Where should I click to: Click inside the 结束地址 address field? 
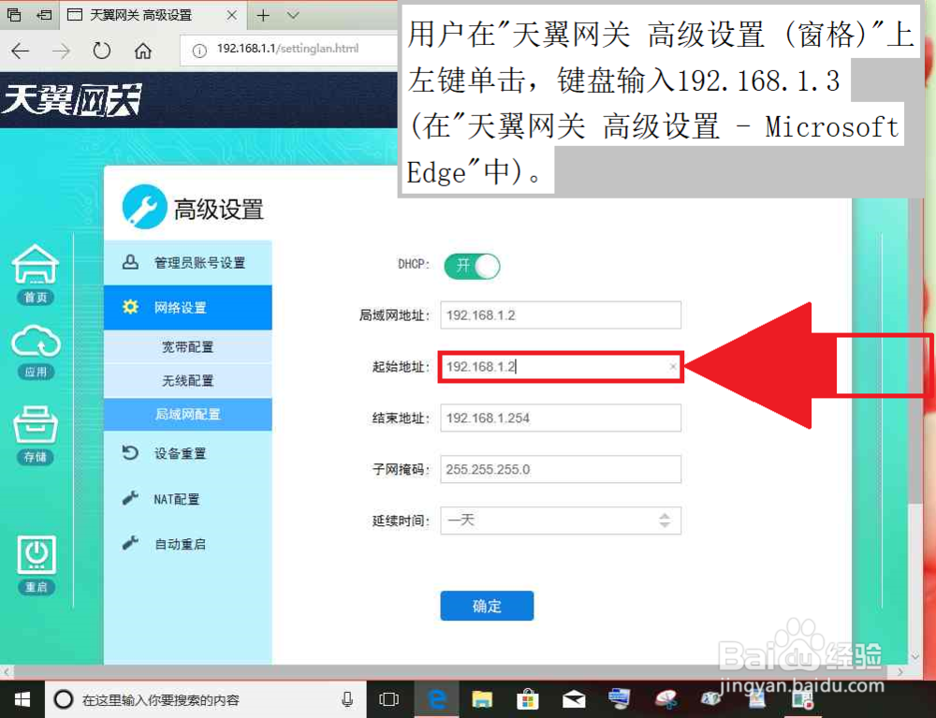(x=560, y=418)
